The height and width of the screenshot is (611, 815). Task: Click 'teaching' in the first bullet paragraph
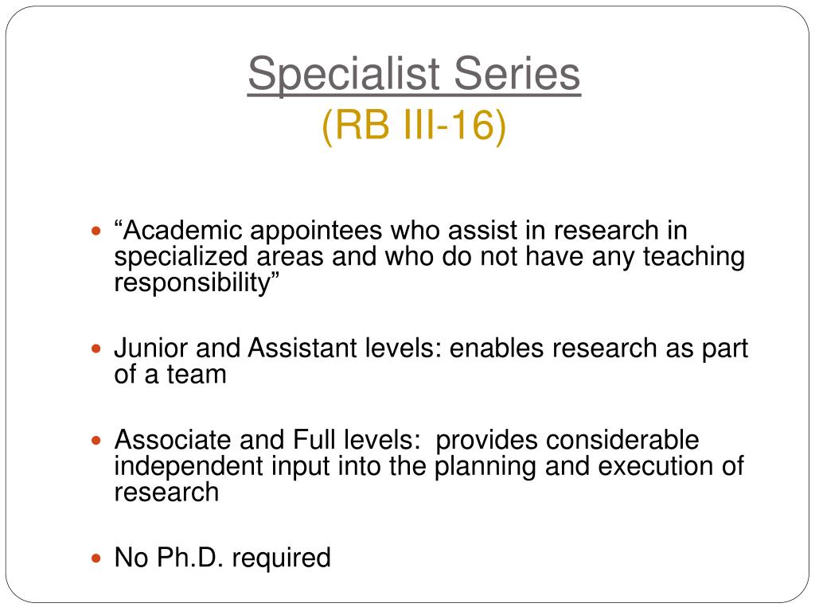694,257
